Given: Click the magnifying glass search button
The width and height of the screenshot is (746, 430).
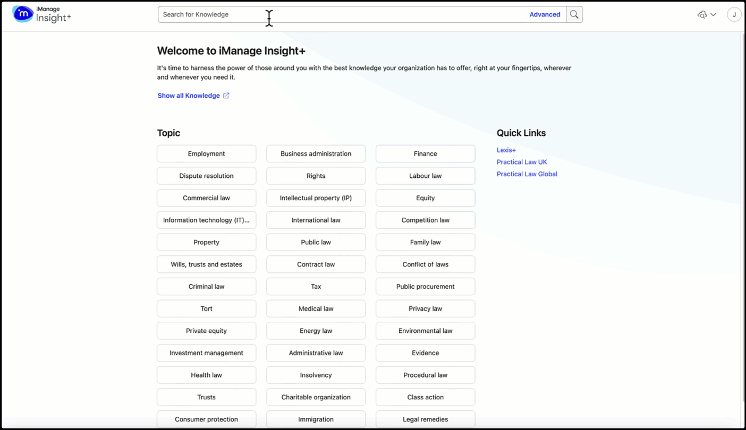Looking at the screenshot, I should (x=574, y=14).
